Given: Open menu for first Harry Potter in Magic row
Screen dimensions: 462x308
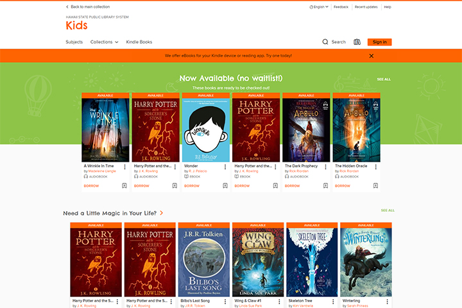Looking at the screenshot, I should coord(117,302).
